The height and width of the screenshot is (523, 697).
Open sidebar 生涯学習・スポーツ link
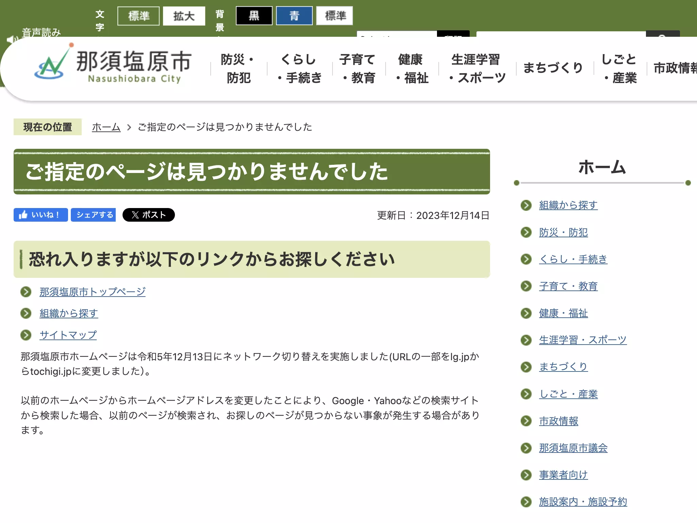[x=583, y=340]
